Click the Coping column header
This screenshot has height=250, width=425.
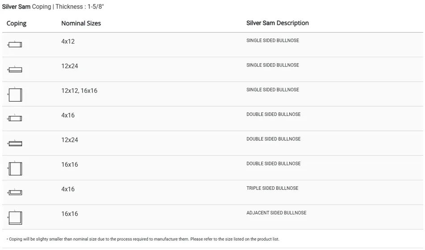pos(17,23)
